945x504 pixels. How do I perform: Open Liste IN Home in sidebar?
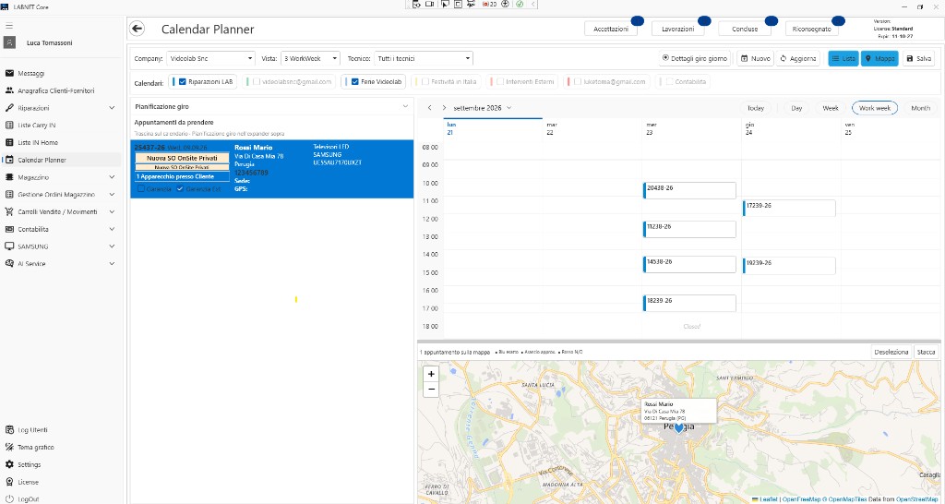(37, 143)
